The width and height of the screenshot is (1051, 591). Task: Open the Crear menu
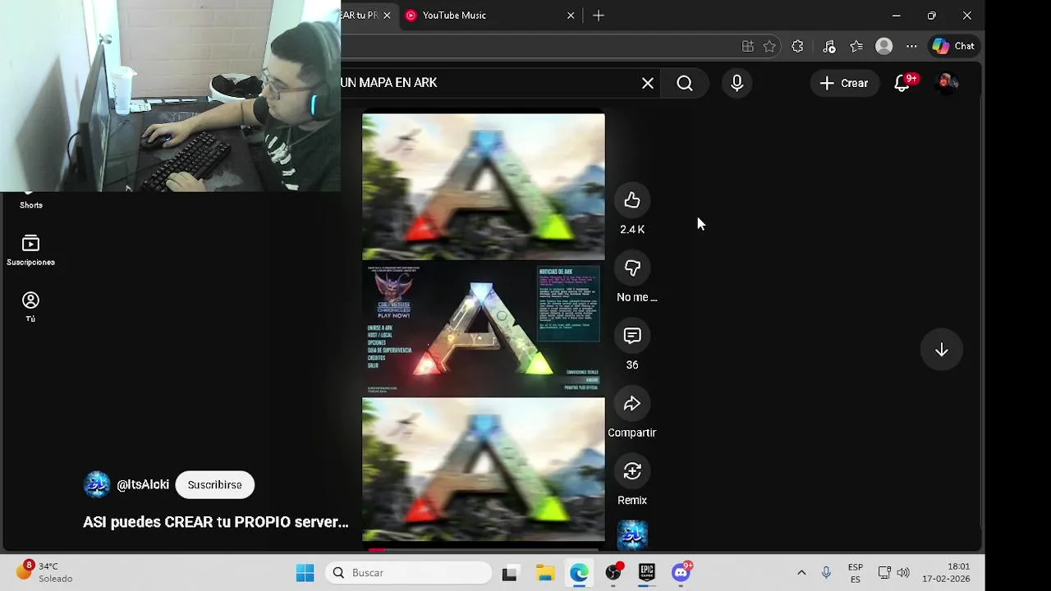click(843, 83)
